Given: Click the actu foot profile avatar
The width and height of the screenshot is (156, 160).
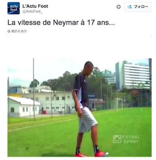Looking at the screenshot, I should tap(14, 8).
